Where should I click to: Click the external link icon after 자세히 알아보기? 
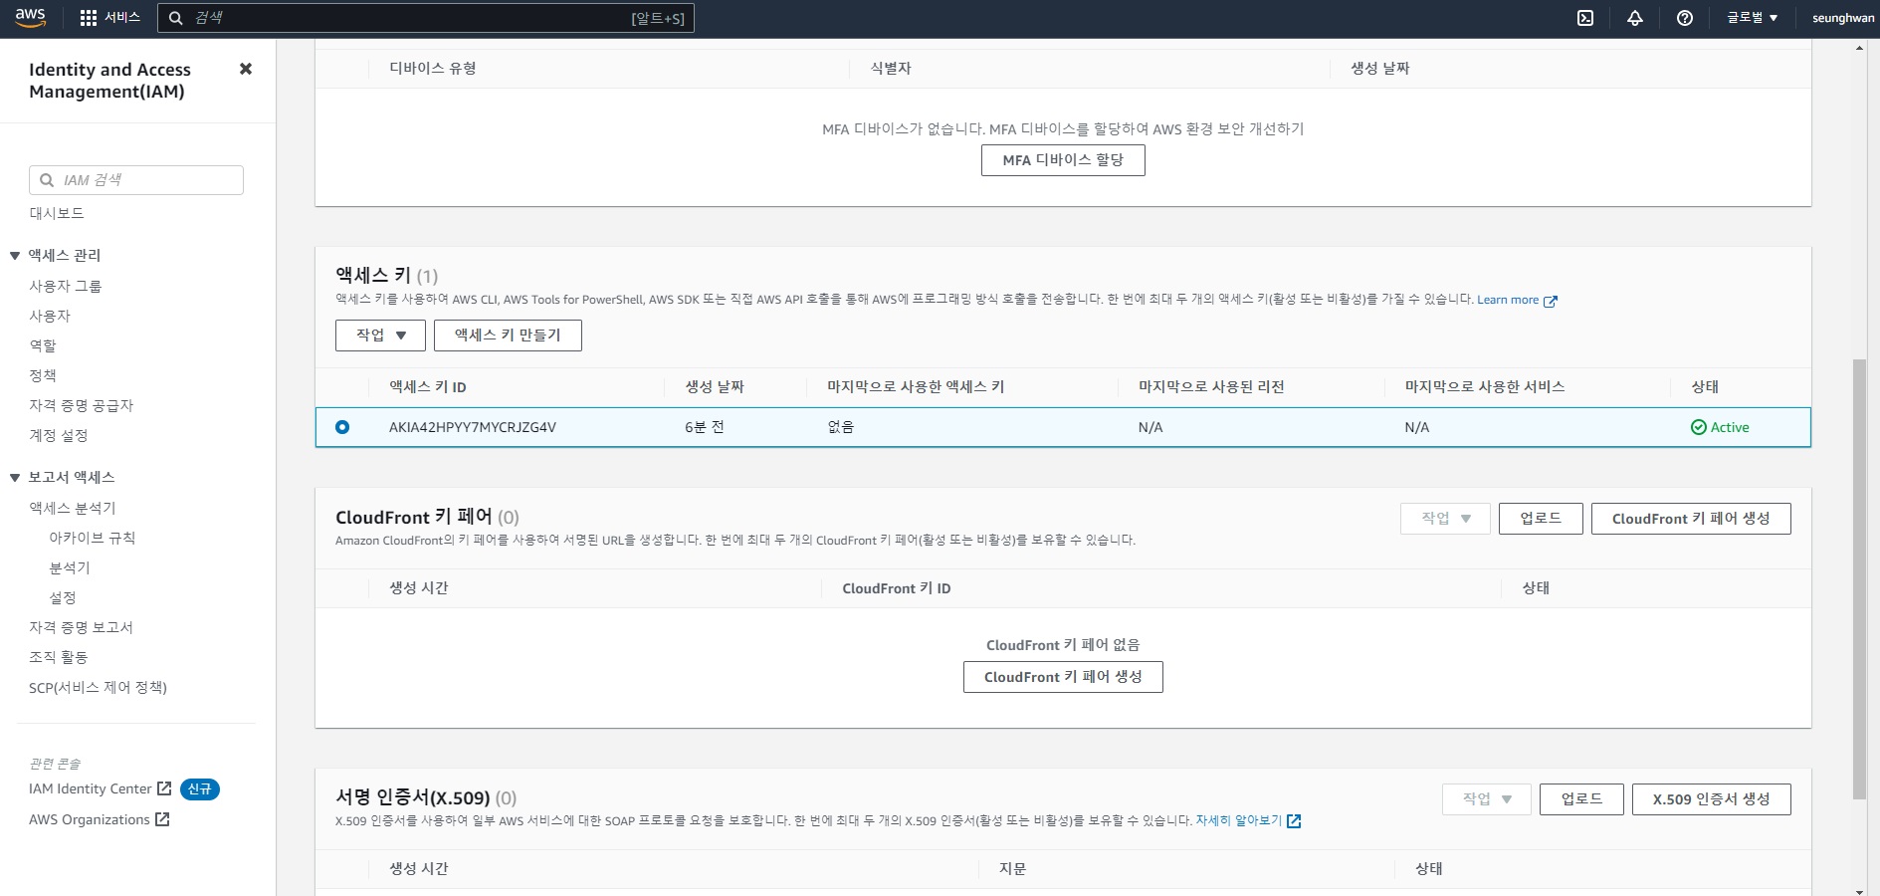coord(1294,821)
